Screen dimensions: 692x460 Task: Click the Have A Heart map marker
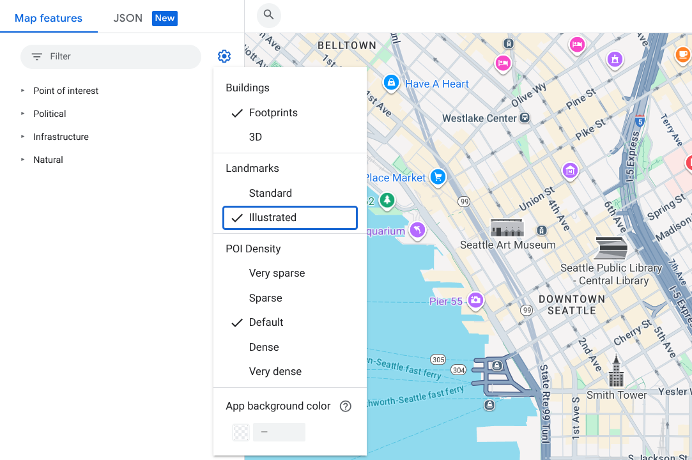(390, 82)
